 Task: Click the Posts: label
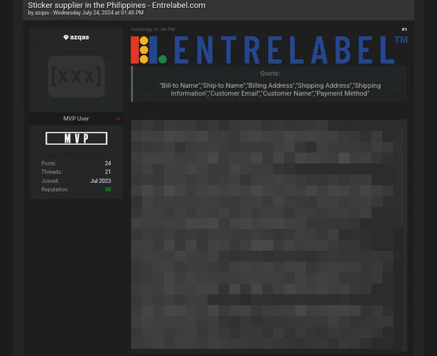[49, 164]
